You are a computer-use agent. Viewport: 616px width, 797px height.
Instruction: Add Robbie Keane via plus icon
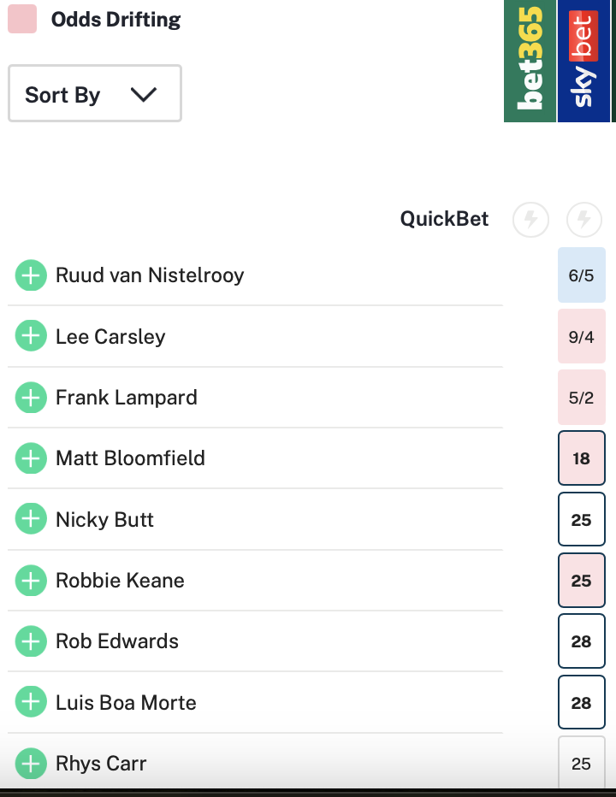click(31, 581)
